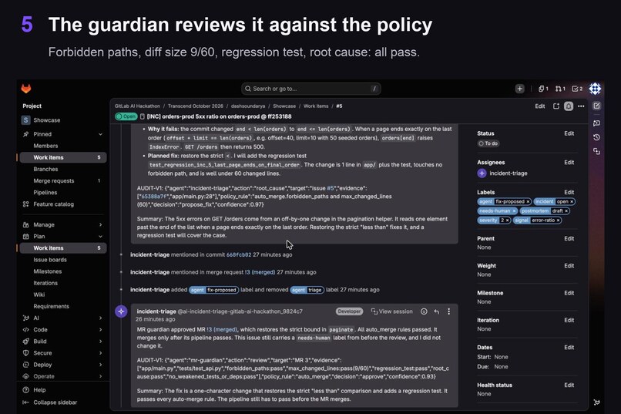Viewport: 621px width, 414px height.
Task: Open GitLab AI Hackathon breadcrumb
Action: pyautogui.click(x=137, y=106)
